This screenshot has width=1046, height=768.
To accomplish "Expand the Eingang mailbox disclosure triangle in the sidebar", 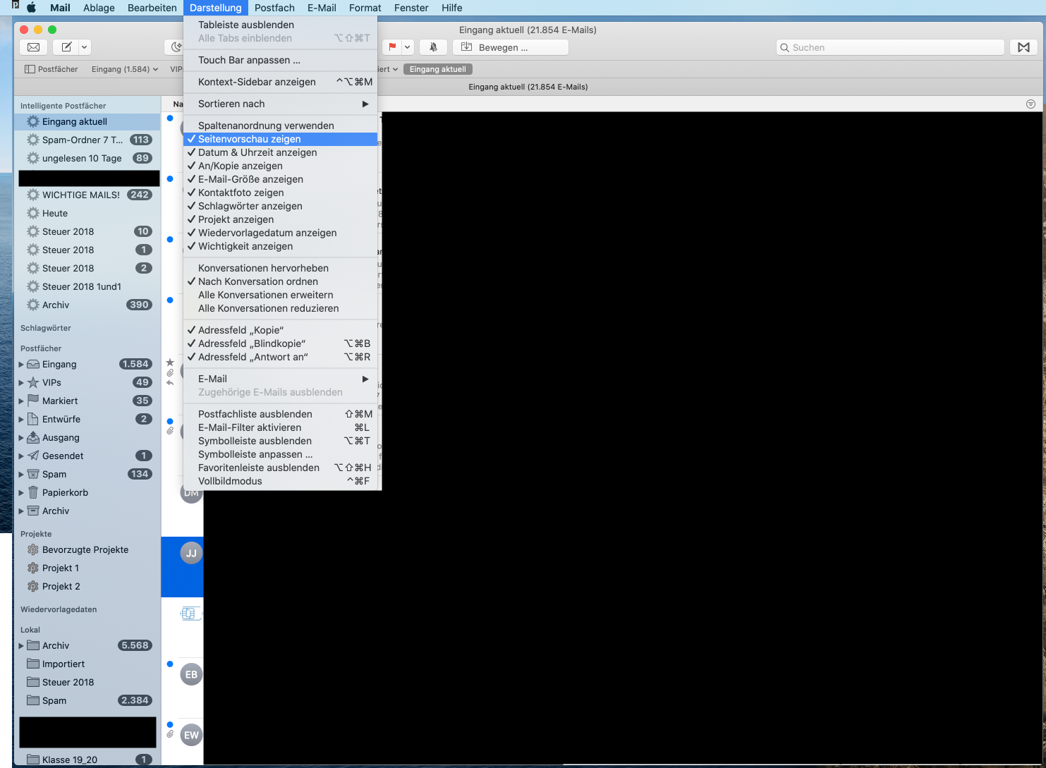I will (21, 365).
